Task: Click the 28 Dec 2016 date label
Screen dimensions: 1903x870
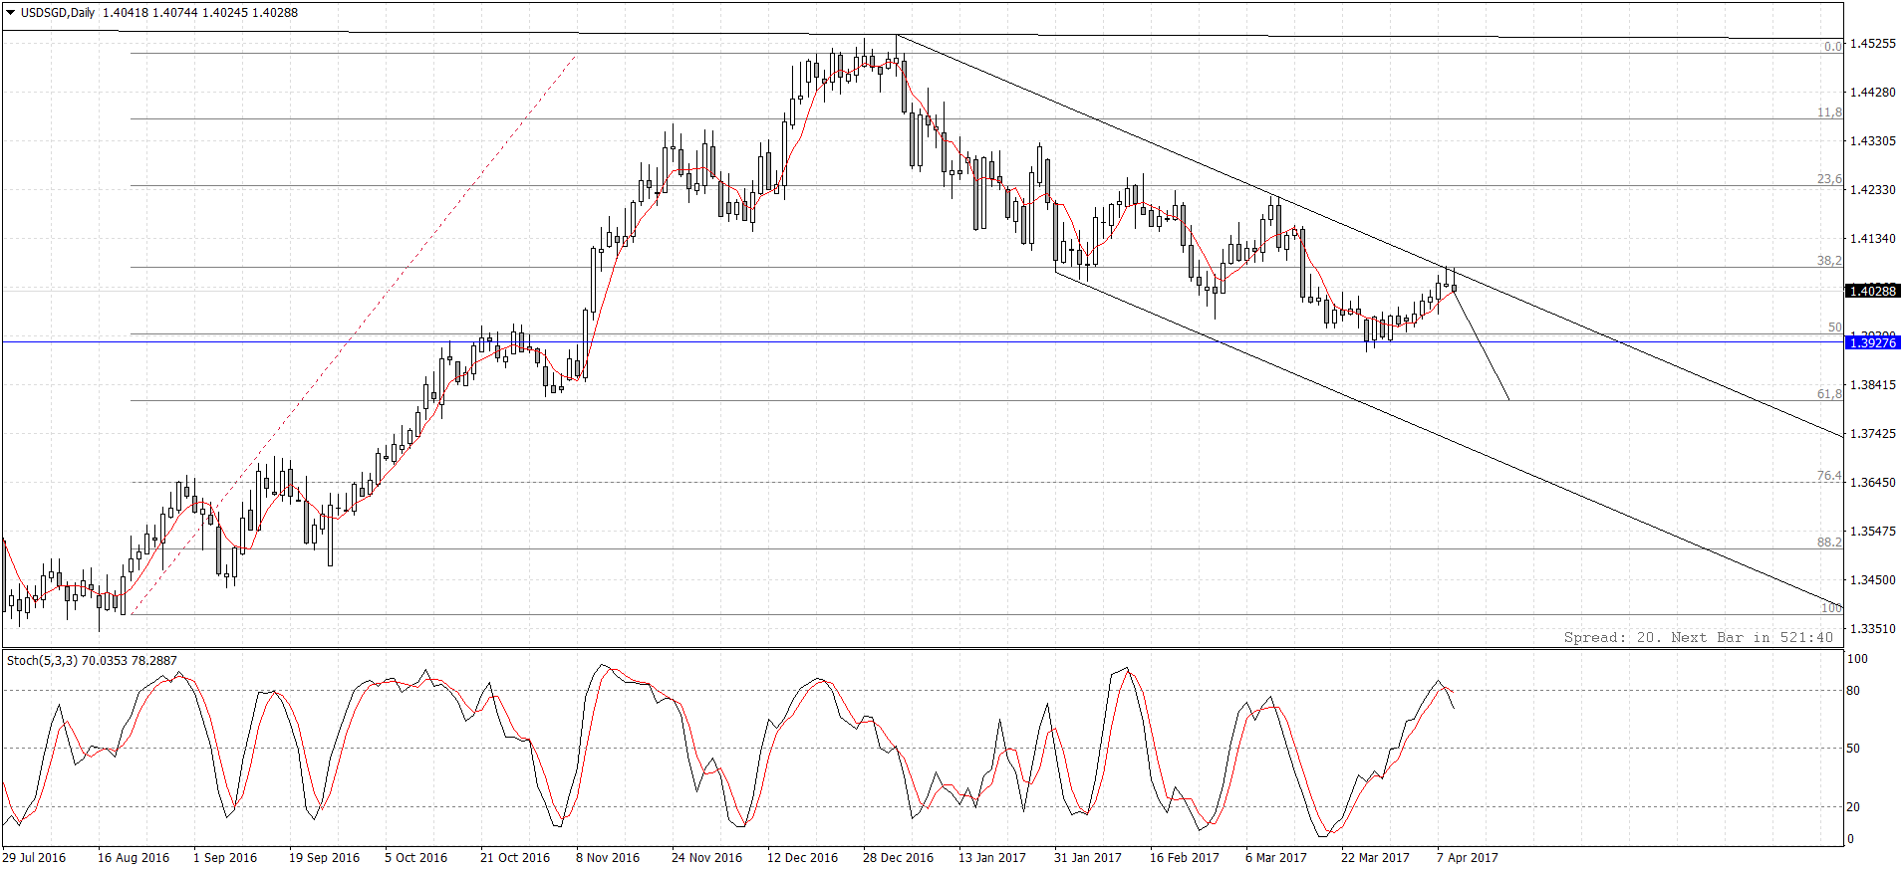Action: 899,858
